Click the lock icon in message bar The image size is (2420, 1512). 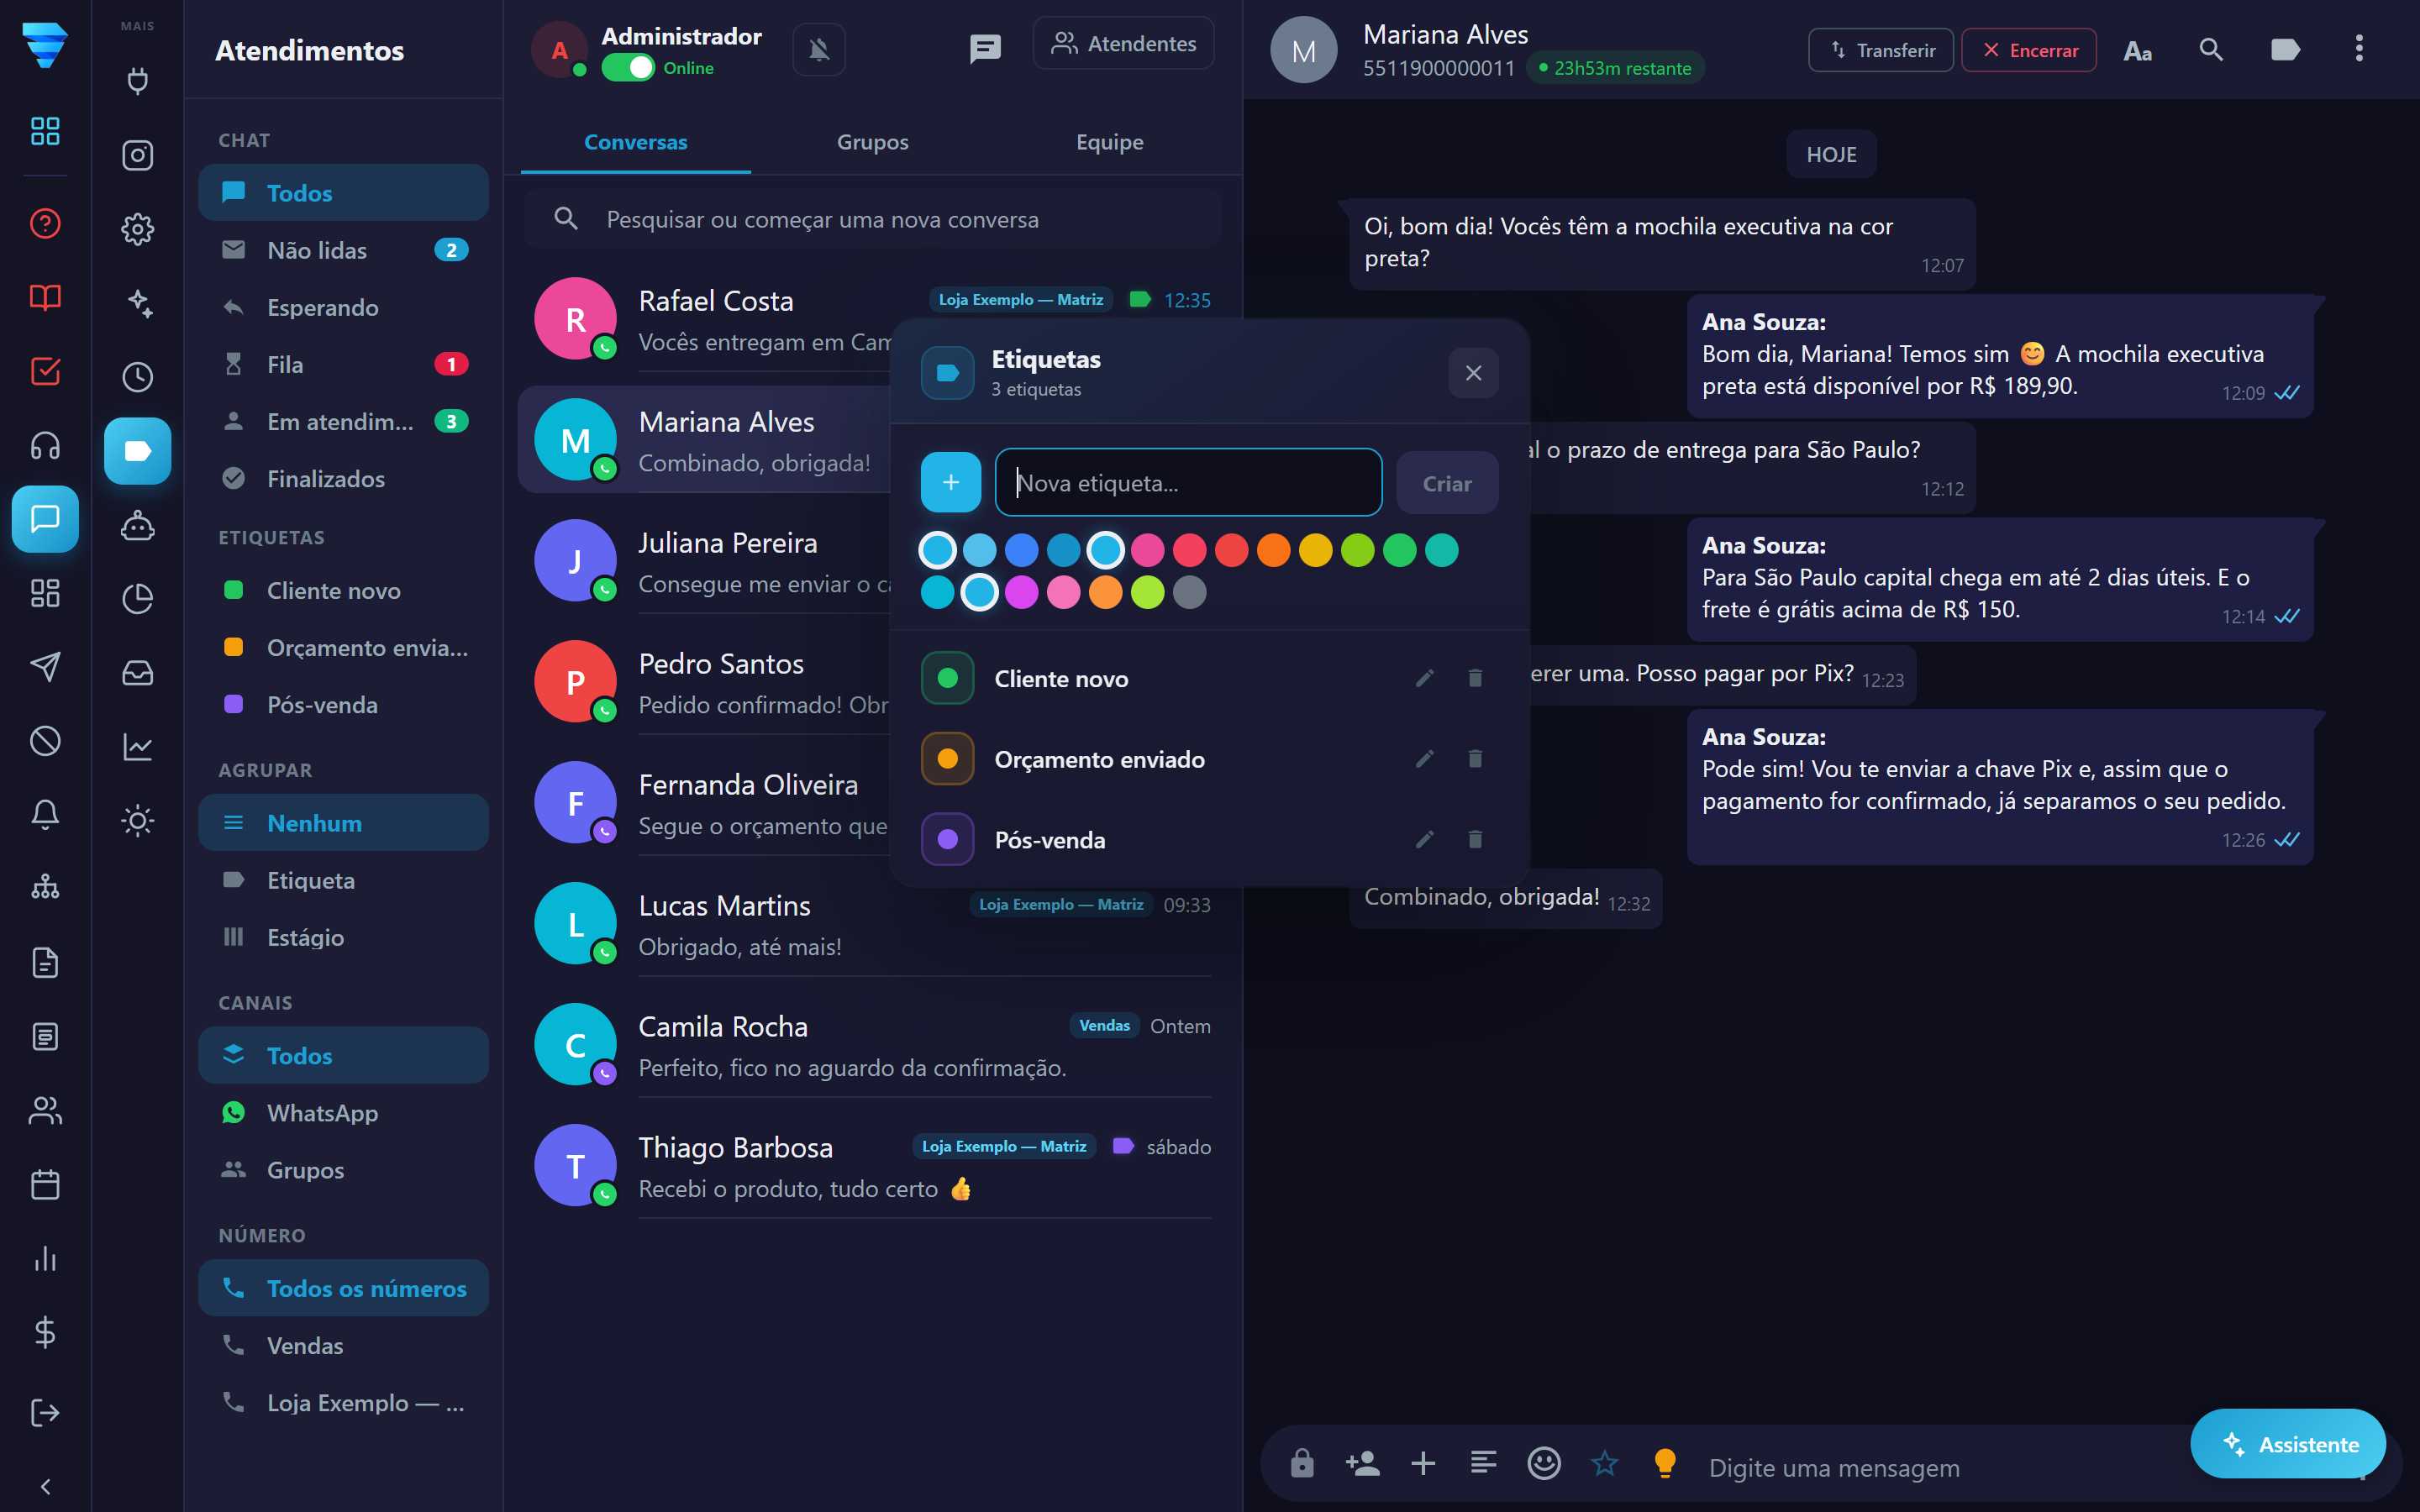(1302, 1463)
